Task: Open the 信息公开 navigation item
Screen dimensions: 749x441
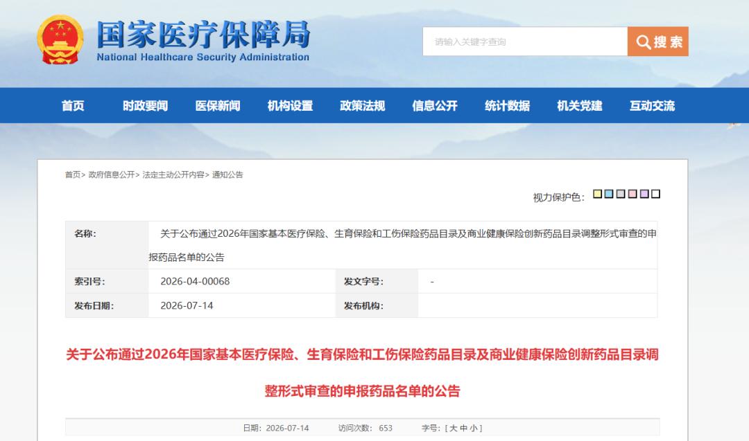Action: [x=435, y=106]
